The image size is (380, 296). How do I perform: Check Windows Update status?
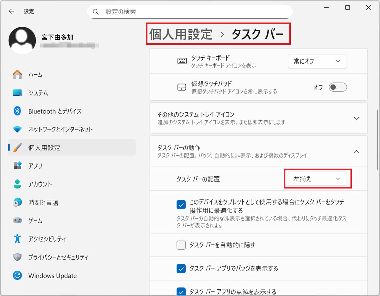click(x=52, y=276)
